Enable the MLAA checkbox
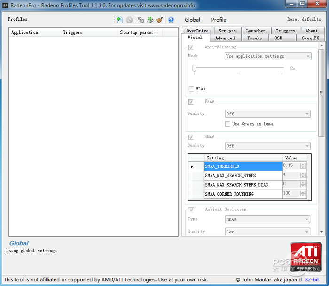Screen dimensions: 329x286 (x=191, y=89)
